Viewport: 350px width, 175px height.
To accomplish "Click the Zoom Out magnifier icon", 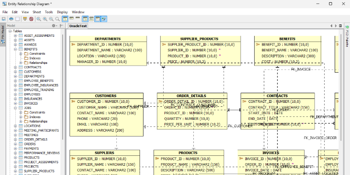I will 51,19.
